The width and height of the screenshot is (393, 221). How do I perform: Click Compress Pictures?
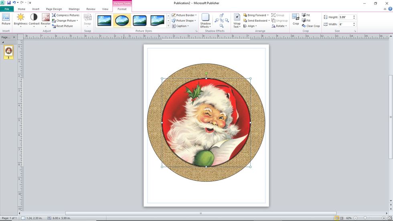(x=66, y=15)
